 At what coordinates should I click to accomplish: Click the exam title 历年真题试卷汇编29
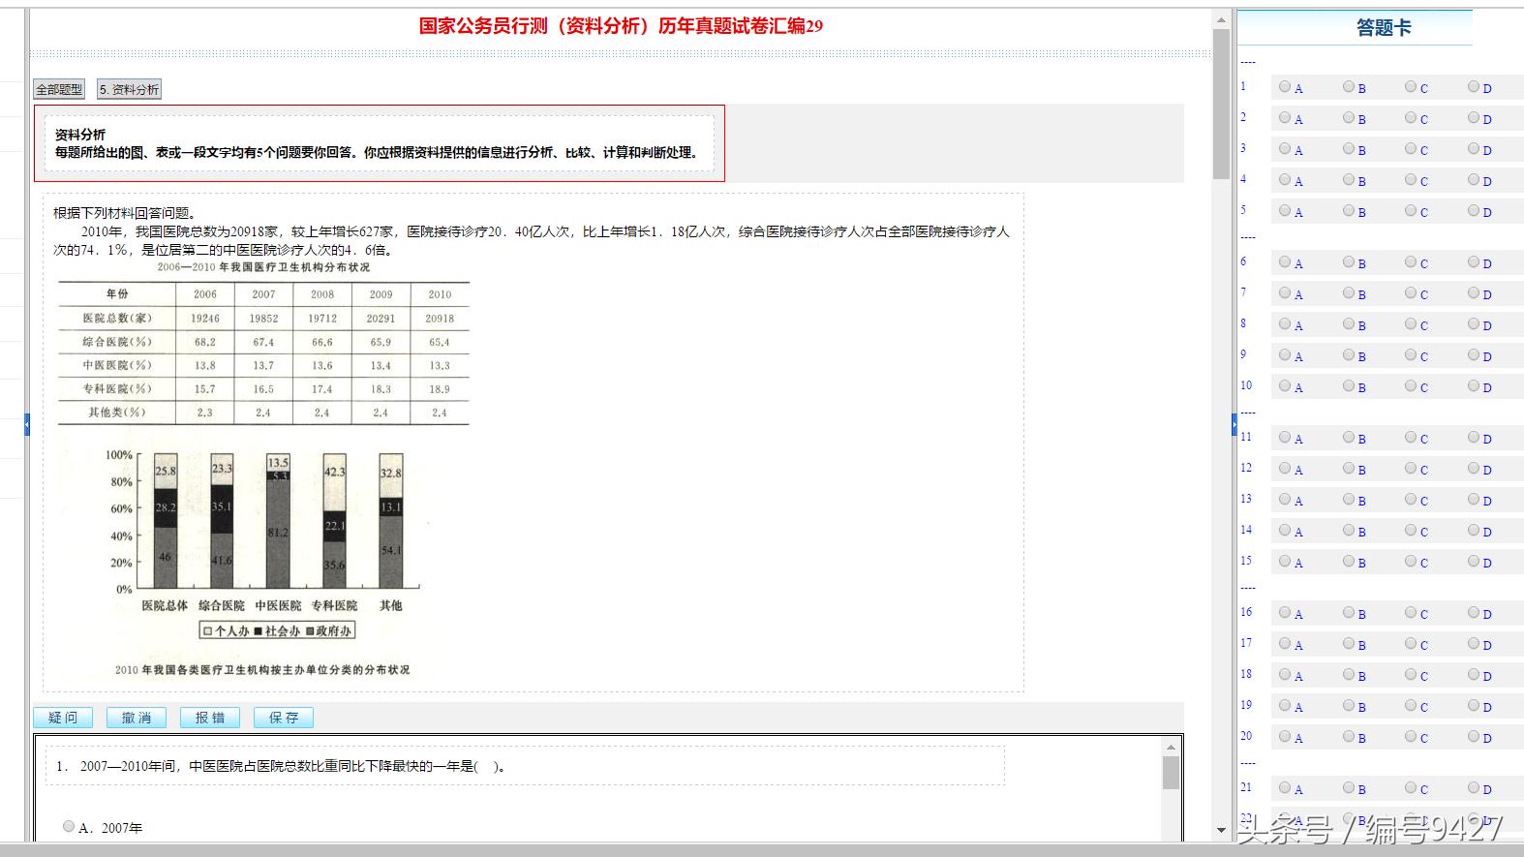click(x=621, y=26)
